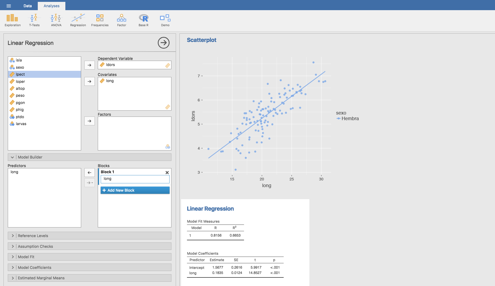Switch to the Analyses tab
The width and height of the screenshot is (495, 286).
pos(51,6)
